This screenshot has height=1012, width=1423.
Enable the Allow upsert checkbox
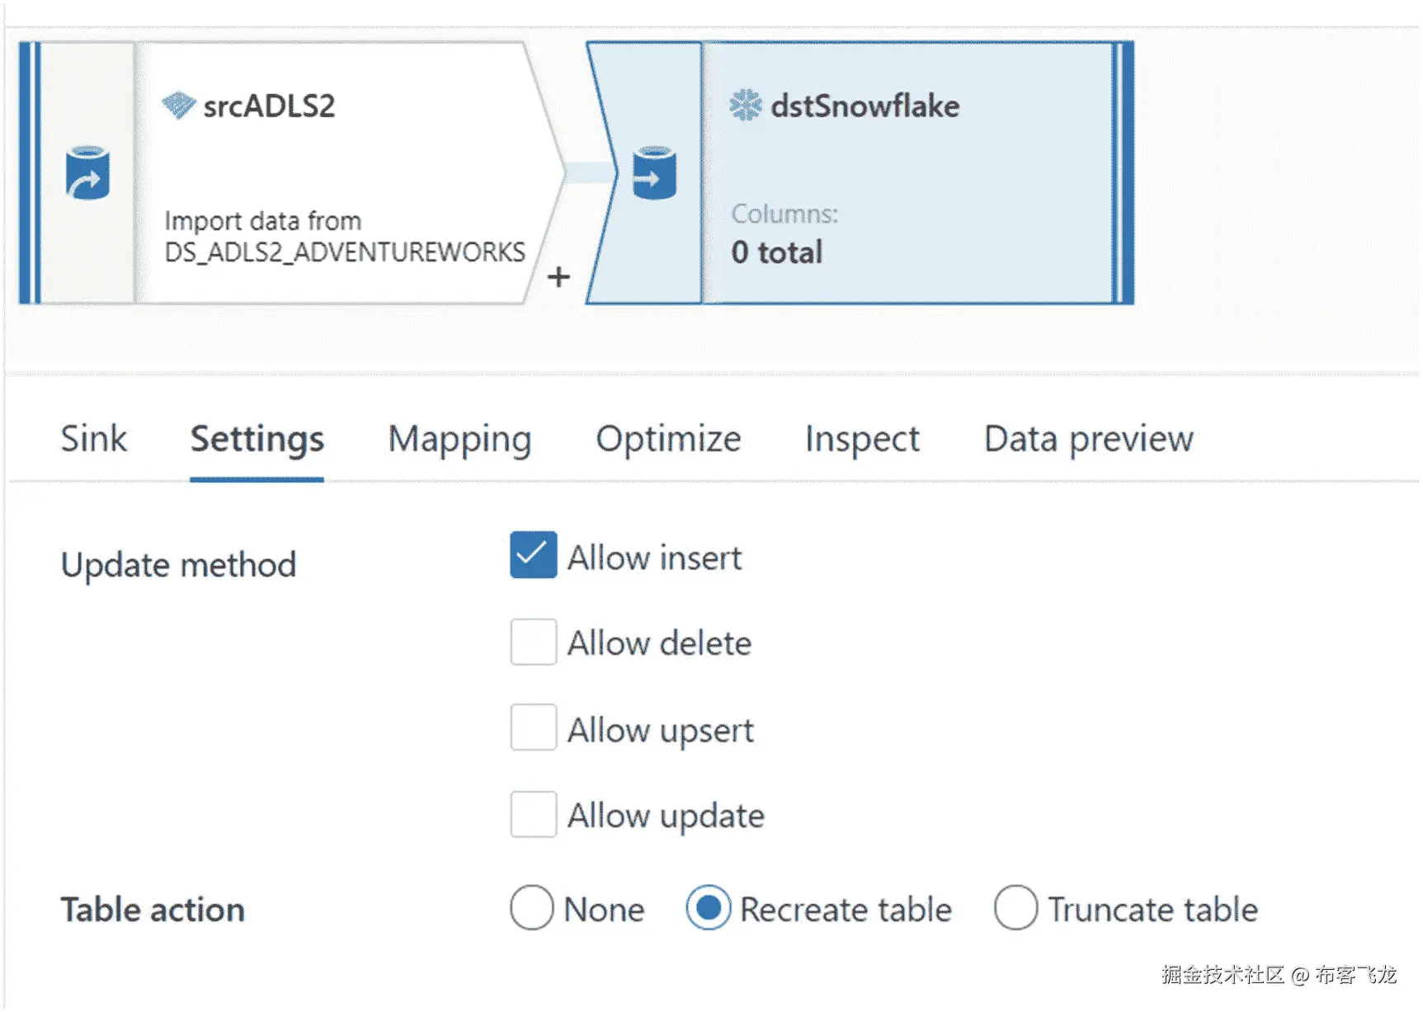pyautogui.click(x=533, y=727)
